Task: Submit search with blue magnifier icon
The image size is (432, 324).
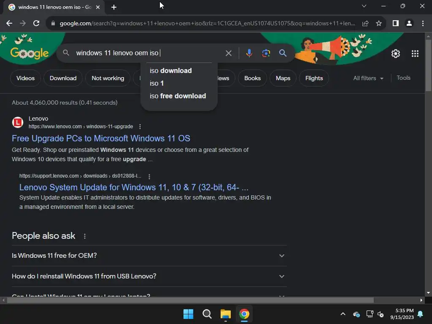Action: 283,53
